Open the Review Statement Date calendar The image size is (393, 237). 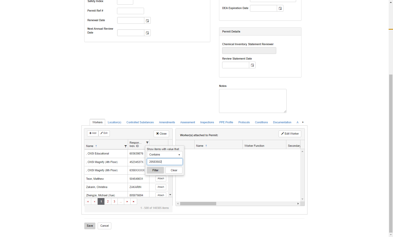pos(252,65)
